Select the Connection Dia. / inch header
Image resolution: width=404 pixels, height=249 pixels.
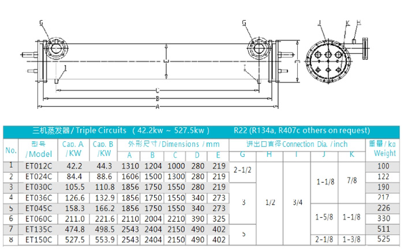297,144
